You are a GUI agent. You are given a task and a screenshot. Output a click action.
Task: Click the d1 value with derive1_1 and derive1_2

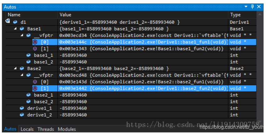point(120,22)
